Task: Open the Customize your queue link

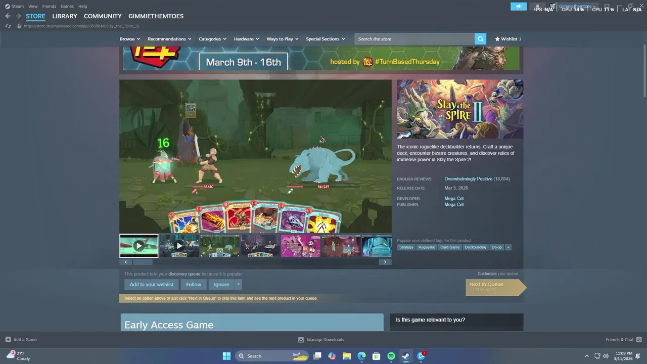Action: coord(497,274)
